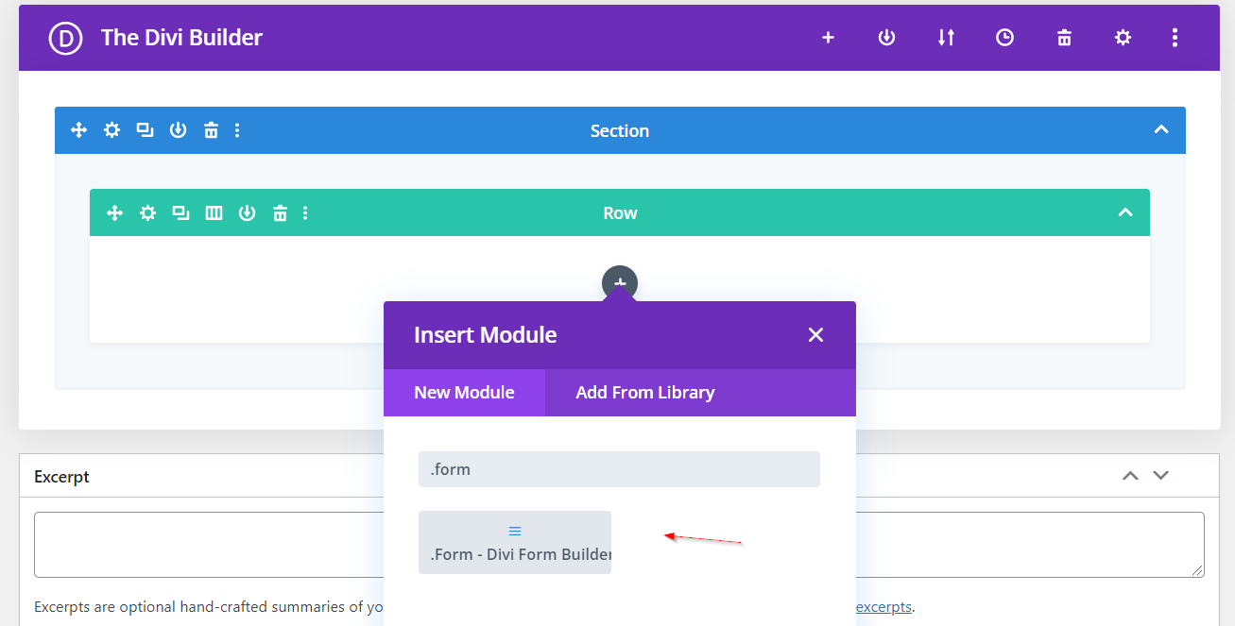This screenshot has width=1235, height=626.
Task: Open the editing history clock icon
Action: pos(1004,38)
